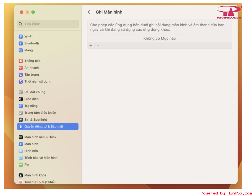Open the Pin battery icon
The width and height of the screenshot is (252, 195).
tap(21, 165)
